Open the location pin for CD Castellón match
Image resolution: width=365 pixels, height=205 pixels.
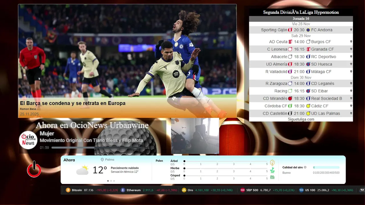(351, 113)
